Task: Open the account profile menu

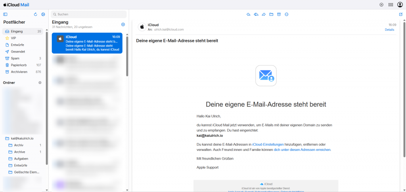Action: tap(400, 4)
